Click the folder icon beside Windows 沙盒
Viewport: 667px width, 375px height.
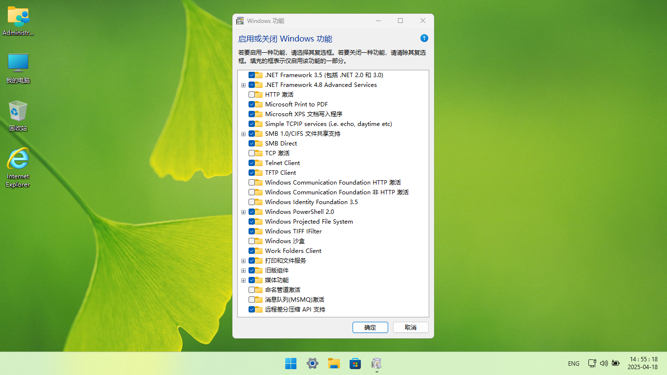click(259, 241)
